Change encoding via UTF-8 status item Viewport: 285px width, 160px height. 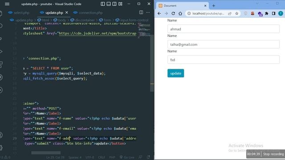coord(90,157)
